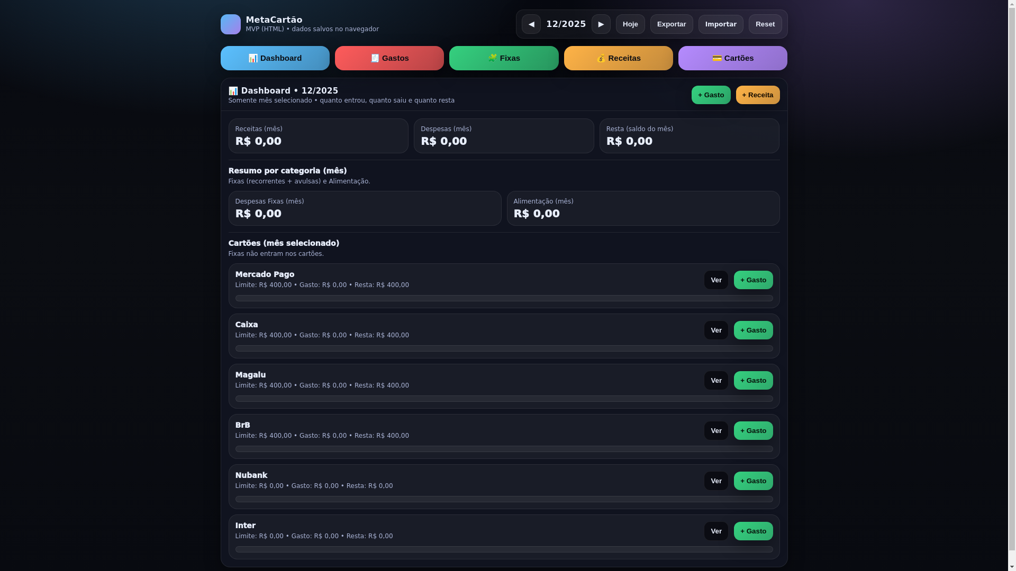Add income via + Receita button
This screenshot has width=1016, height=571.
point(758,95)
